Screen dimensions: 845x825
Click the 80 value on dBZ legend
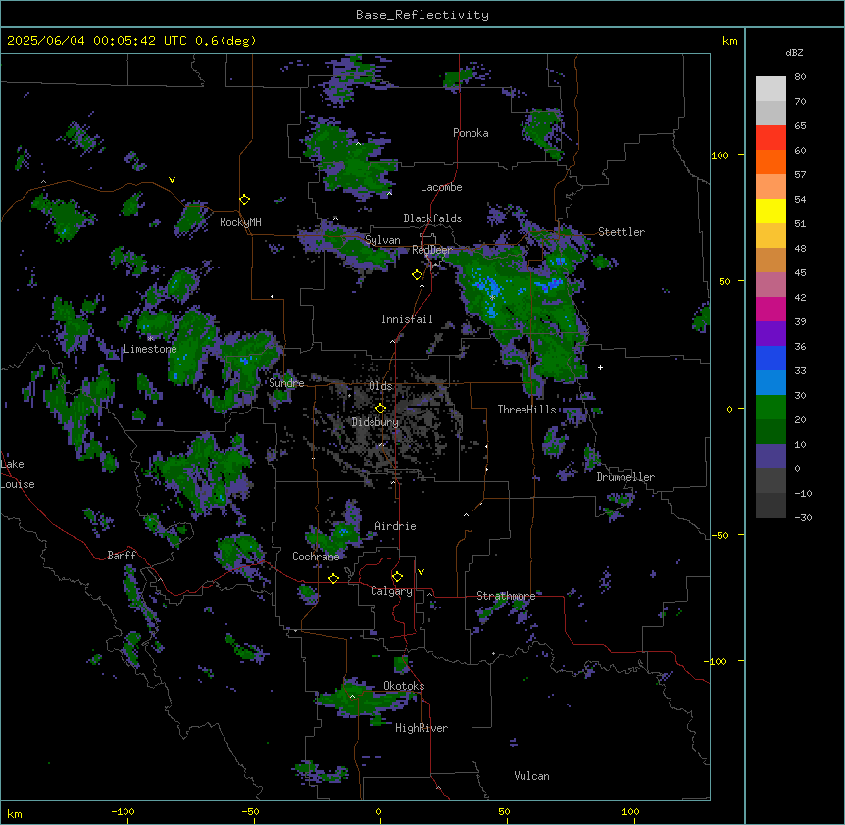pyautogui.click(x=800, y=77)
